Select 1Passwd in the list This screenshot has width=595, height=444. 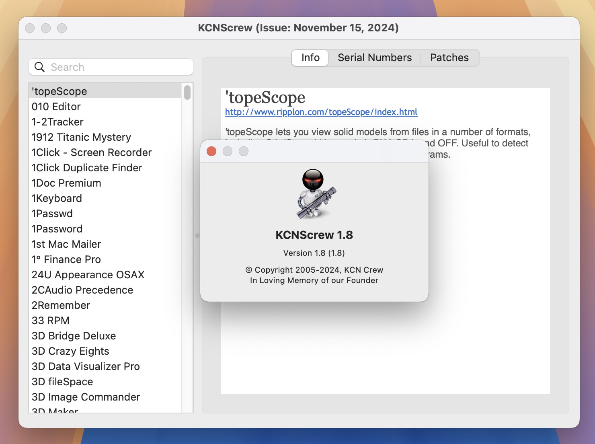[x=105, y=214]
